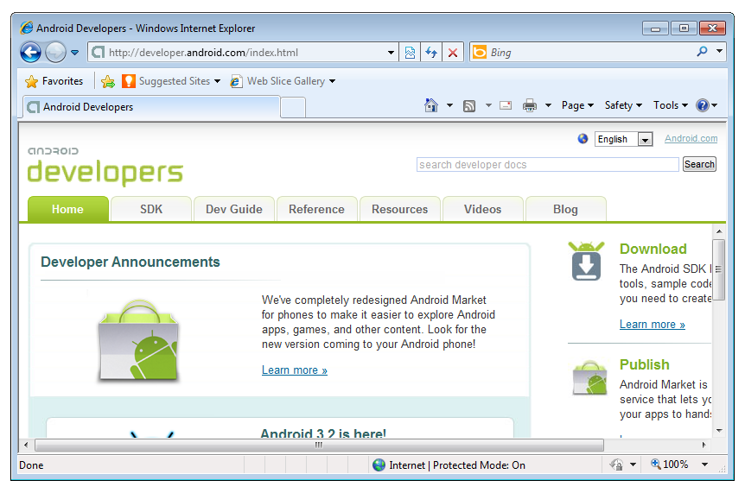This screenshot has width=745, height=493.
Task: Go back with the Back arrow button
Action: 30,52
